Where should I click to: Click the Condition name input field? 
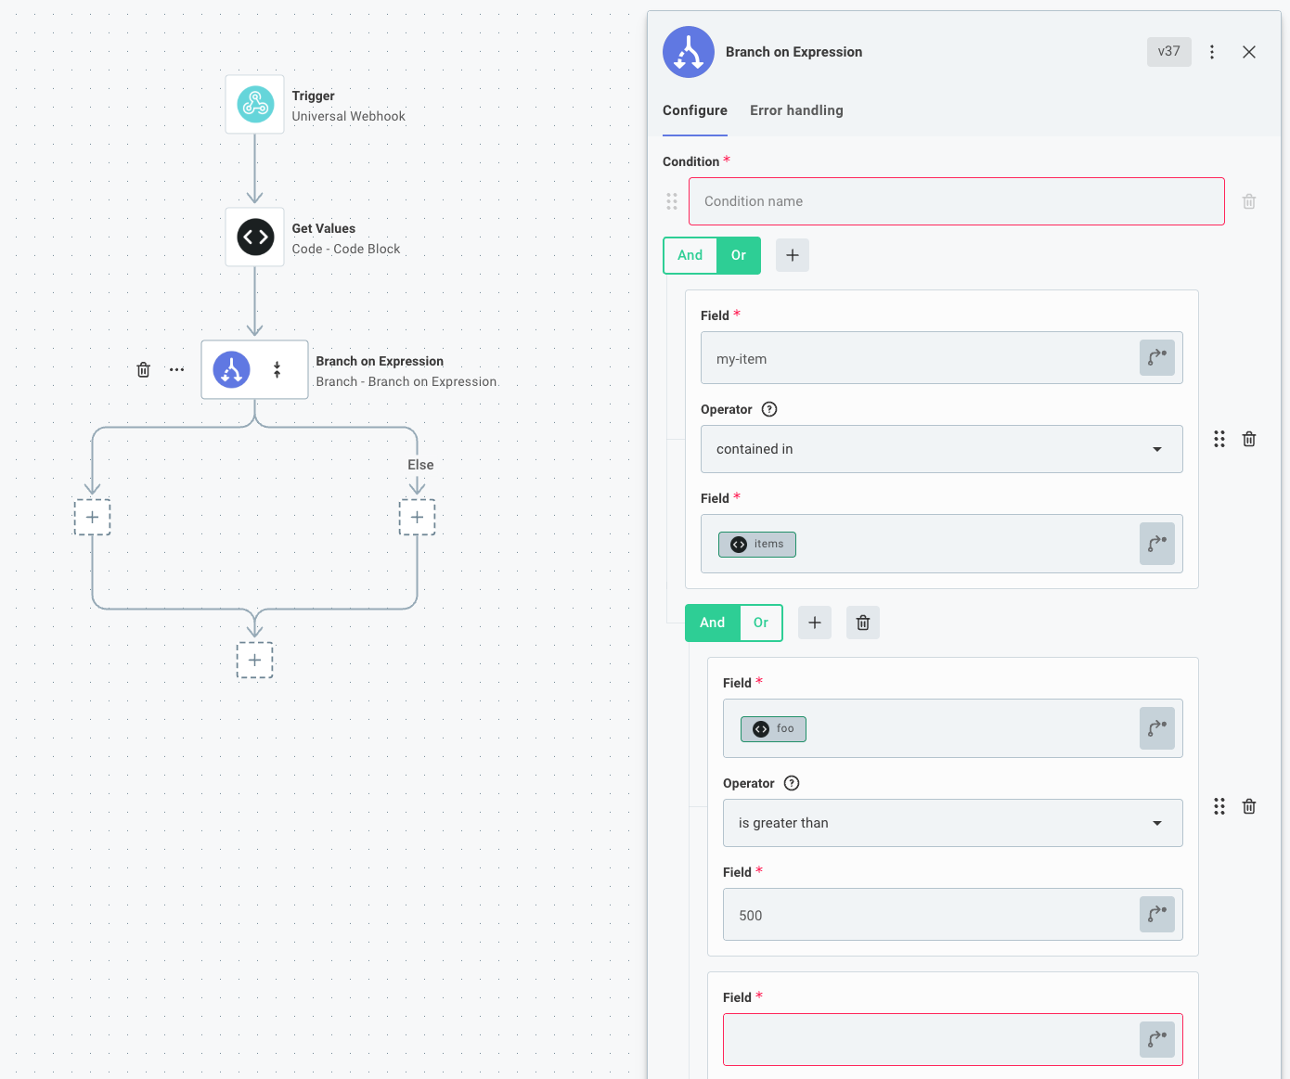point(956,201)
